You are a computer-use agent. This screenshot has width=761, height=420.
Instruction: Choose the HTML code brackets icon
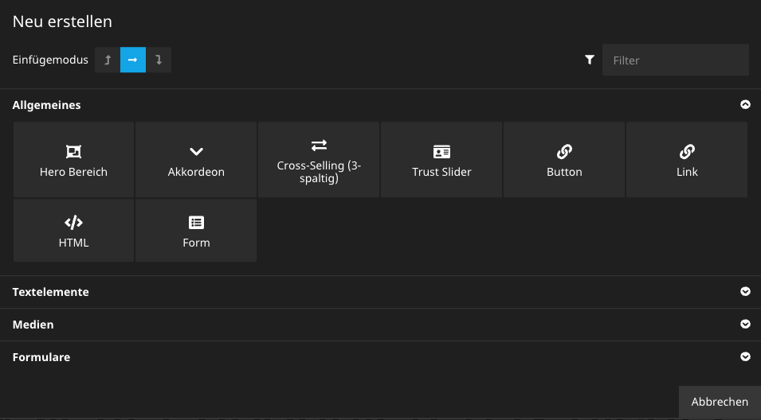coord(73,223)
